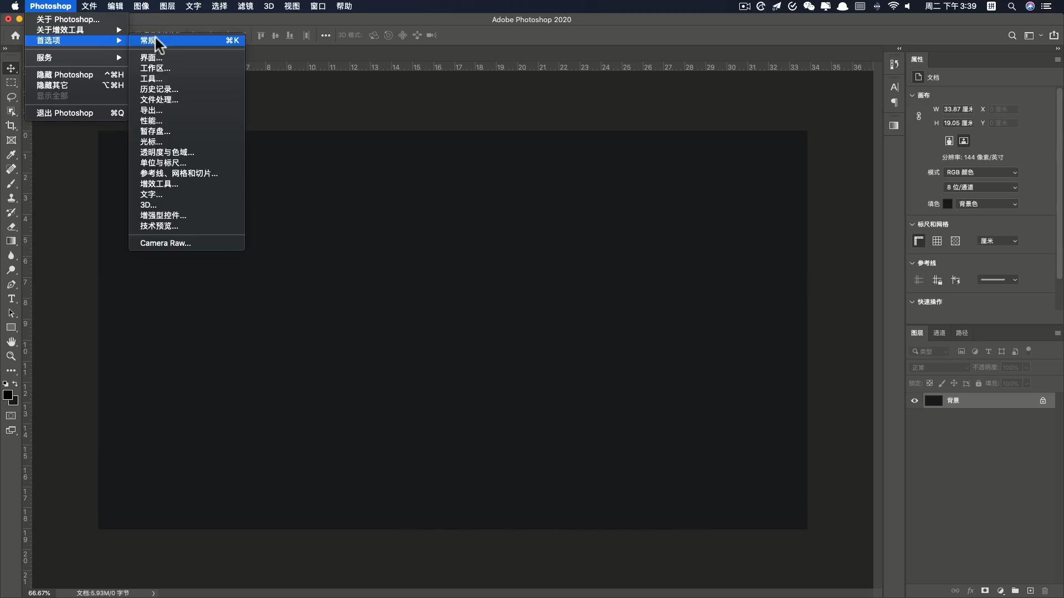
Task: Open the 界面... preferences menu entry
Action: point(151,58)
